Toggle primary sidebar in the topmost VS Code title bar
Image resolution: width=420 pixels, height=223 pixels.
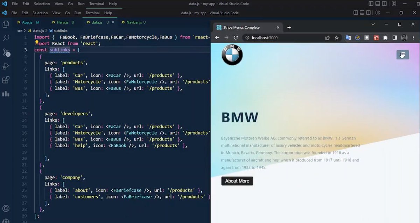click(371, 4)
